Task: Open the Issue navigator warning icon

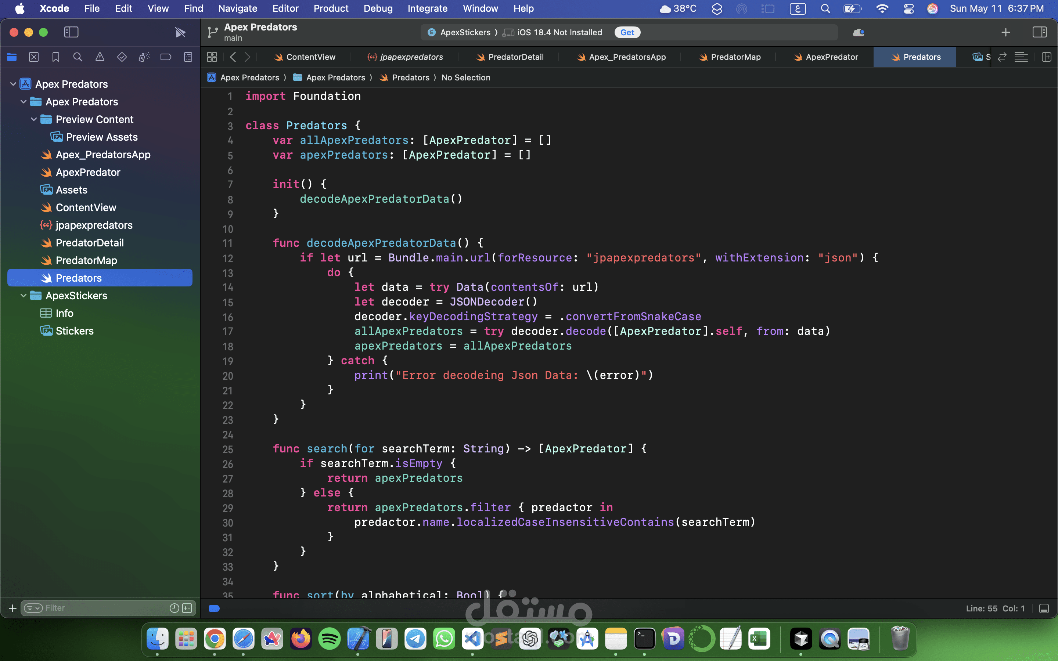Action: tap(100, 57)
